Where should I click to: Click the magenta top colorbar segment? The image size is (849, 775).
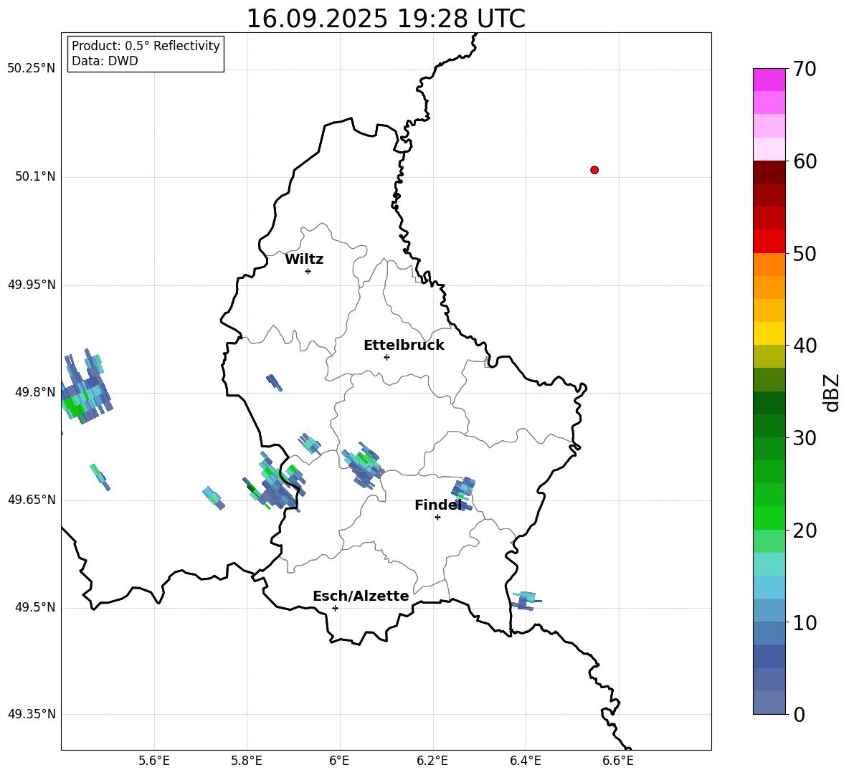769,80
